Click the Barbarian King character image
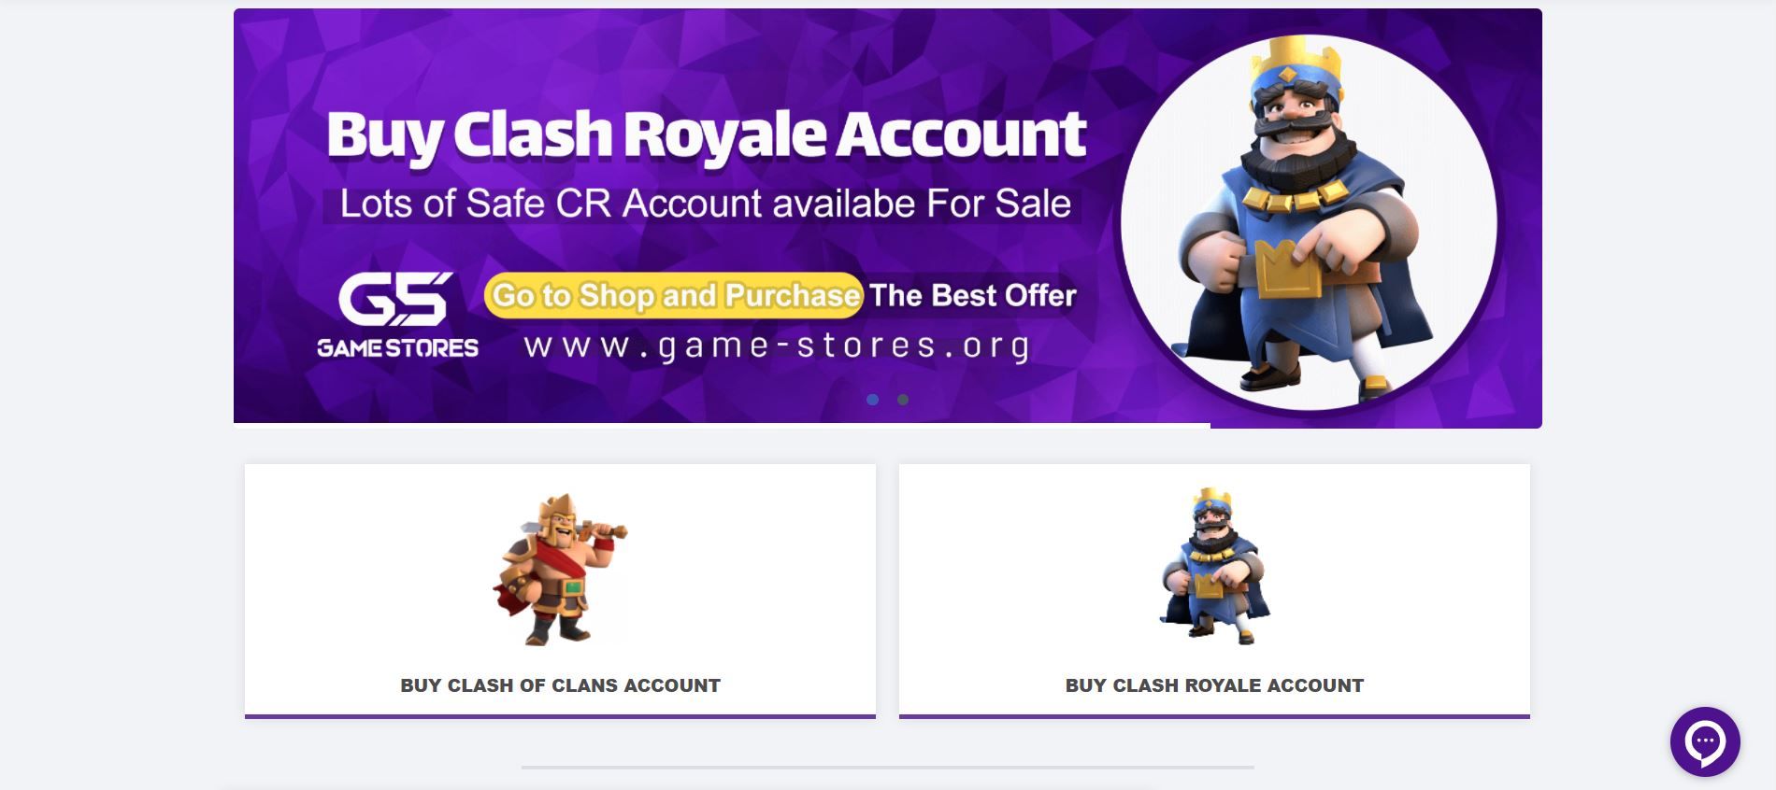1776x790 pixels. (x=560, y=570)
